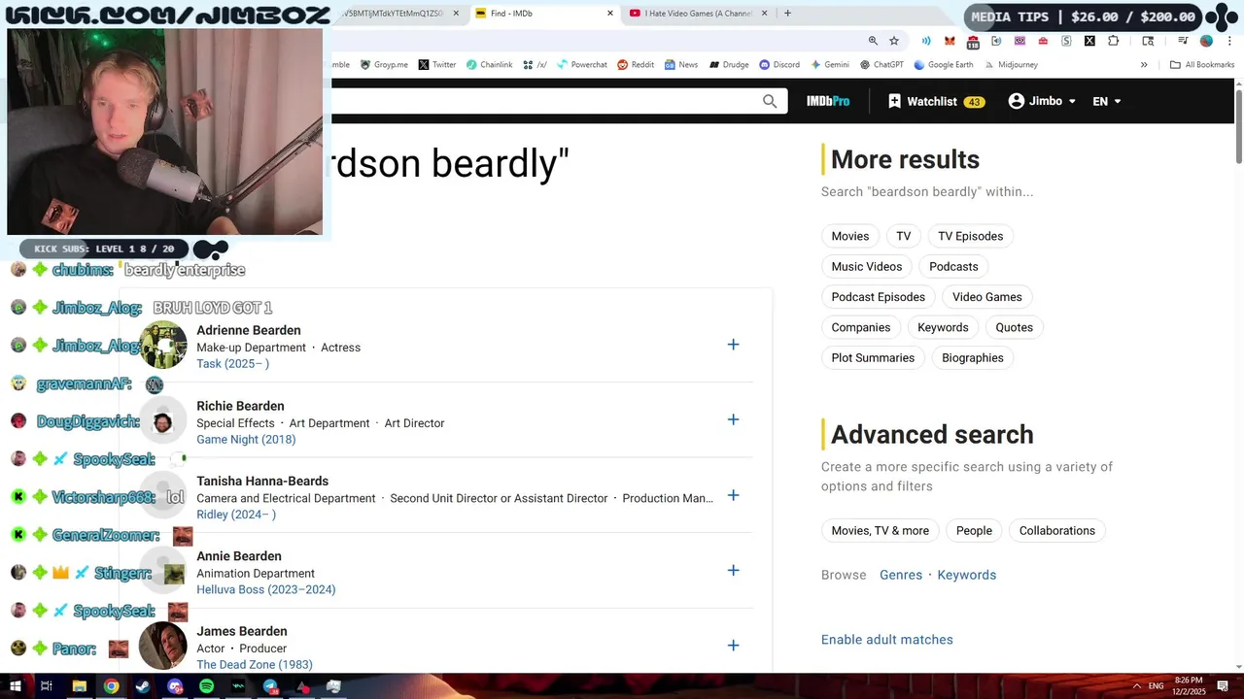
Task: Open a new browser tab
Action: 787,14
